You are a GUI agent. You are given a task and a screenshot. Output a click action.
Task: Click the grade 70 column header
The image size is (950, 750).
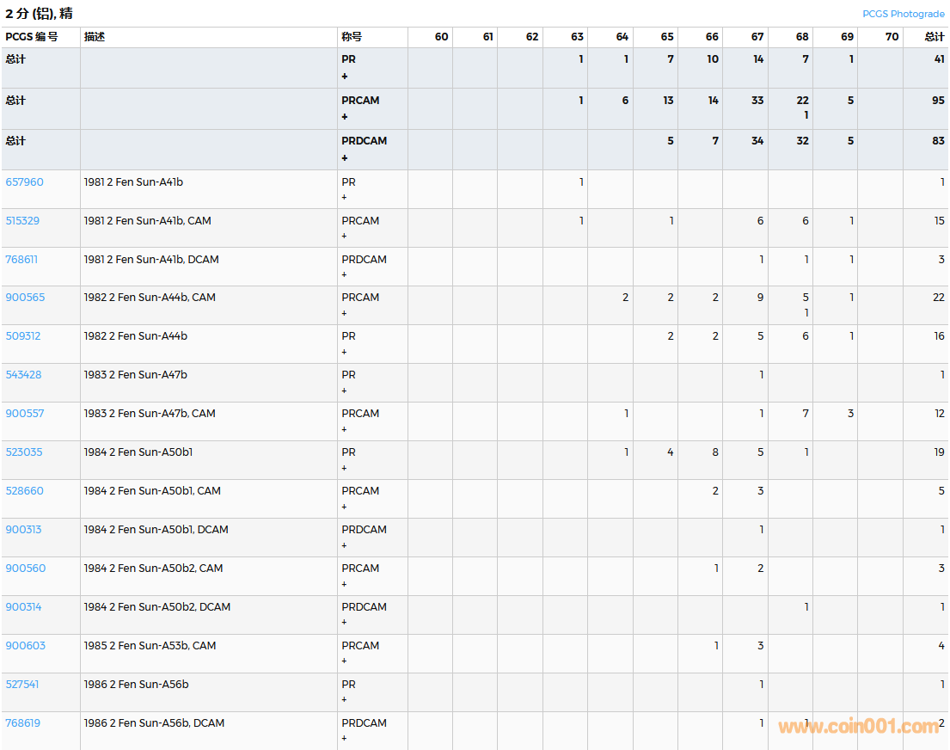coord(892,37)
